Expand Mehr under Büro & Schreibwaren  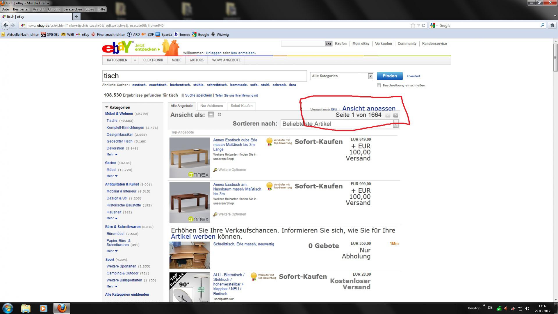112,251
